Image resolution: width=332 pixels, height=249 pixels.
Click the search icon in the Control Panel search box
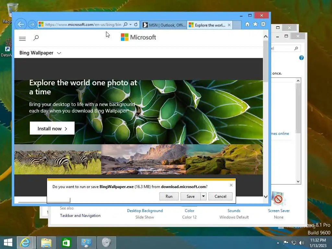pyautogui.click(x=296, y=49)
